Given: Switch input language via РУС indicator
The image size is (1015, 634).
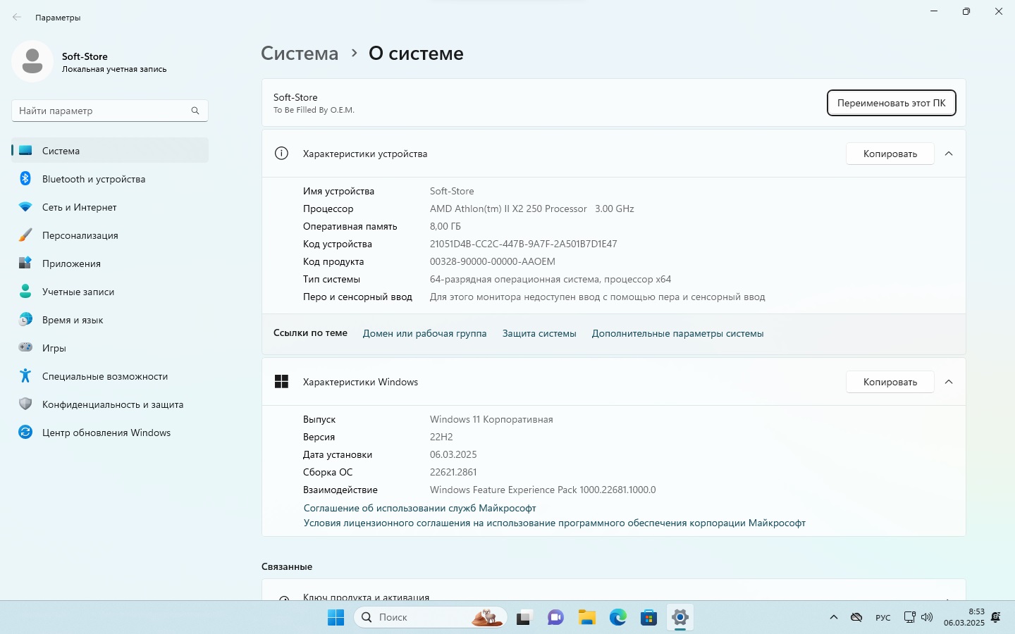Looking at the screenshot, I should coord(883,618).
